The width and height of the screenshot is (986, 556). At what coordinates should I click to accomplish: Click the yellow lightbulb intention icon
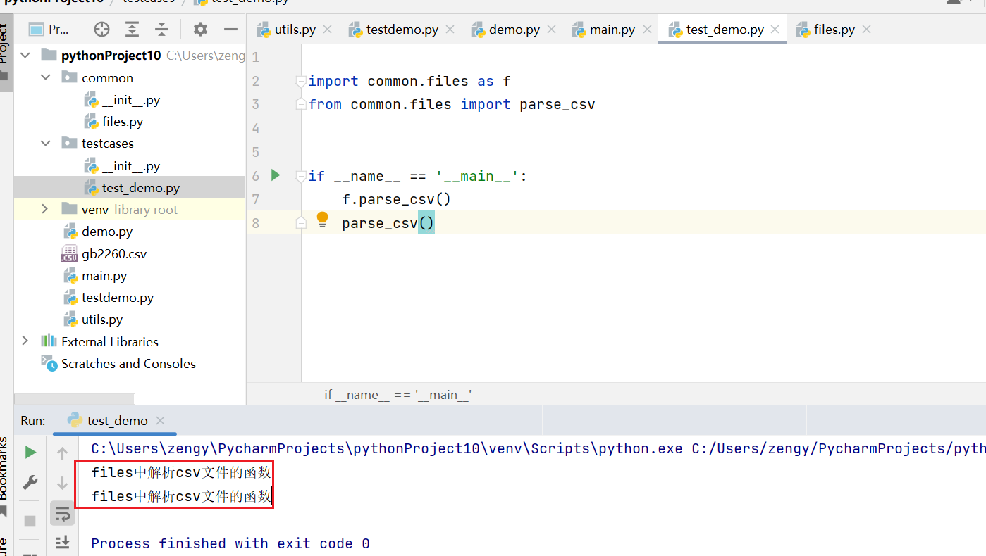322,220
